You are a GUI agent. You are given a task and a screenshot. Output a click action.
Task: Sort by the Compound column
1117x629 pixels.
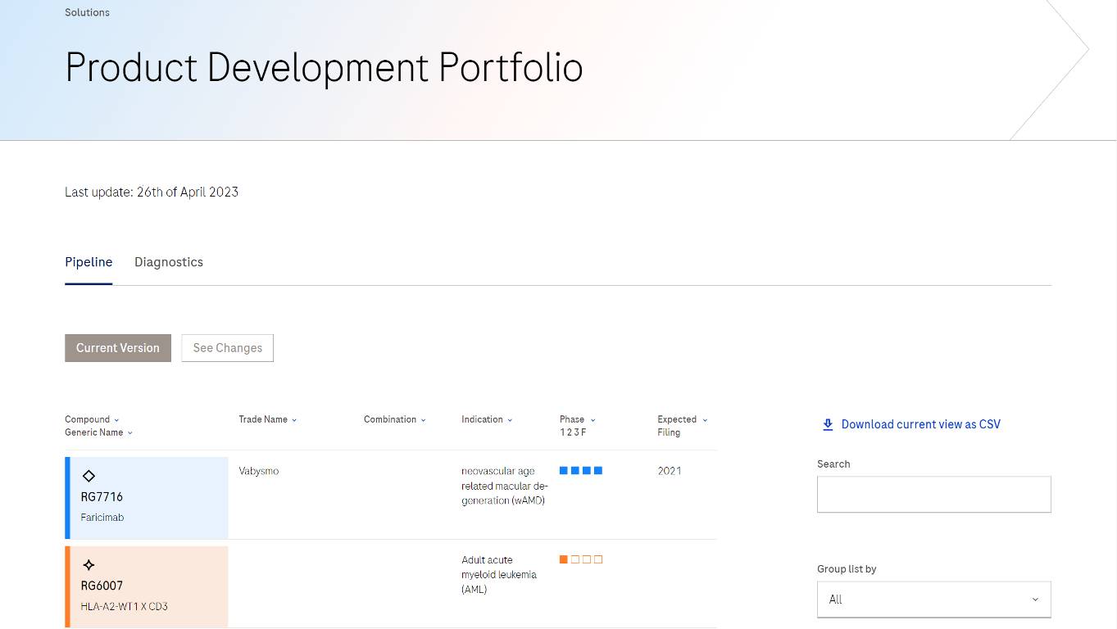92,419
